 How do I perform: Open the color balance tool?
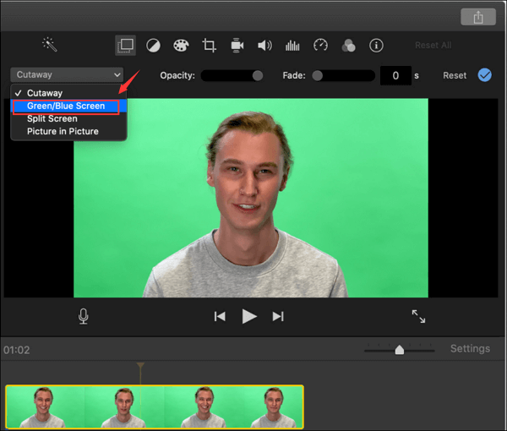coord(153,45)
